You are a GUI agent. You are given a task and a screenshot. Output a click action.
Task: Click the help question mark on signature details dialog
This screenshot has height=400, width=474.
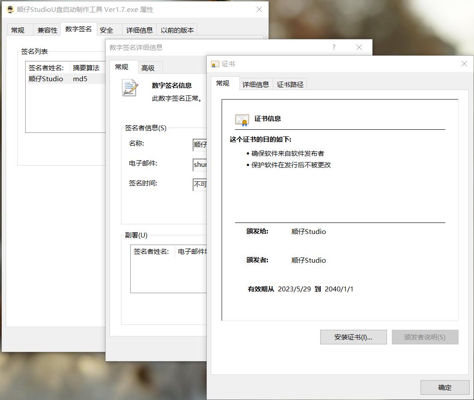point(334,47)
